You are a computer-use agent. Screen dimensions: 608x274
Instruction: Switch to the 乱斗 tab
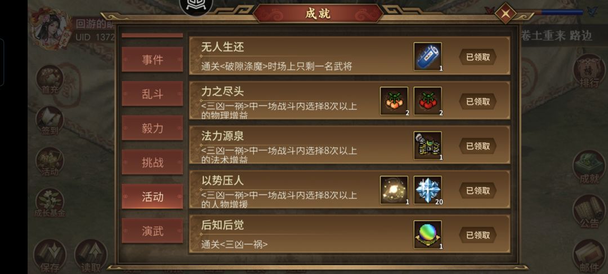coord(153,94)
